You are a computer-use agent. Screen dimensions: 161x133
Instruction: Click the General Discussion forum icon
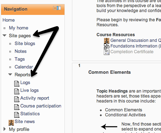pos(107,41)
